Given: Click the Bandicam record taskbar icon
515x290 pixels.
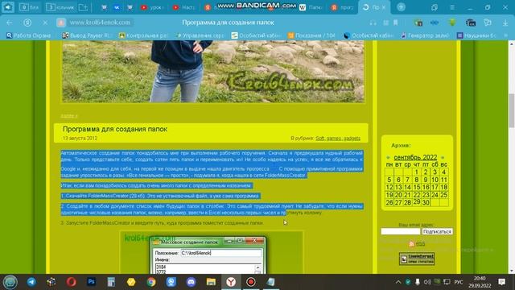Looking at the screenshot, I should (x=251, y=282).
